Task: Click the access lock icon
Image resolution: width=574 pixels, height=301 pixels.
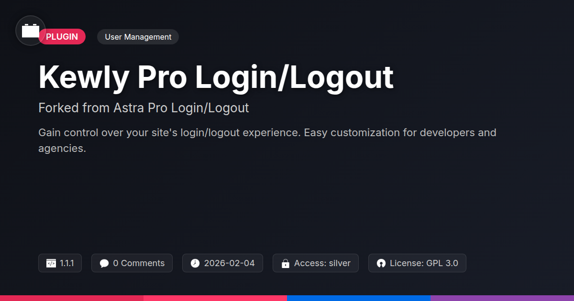Action: 285,263
